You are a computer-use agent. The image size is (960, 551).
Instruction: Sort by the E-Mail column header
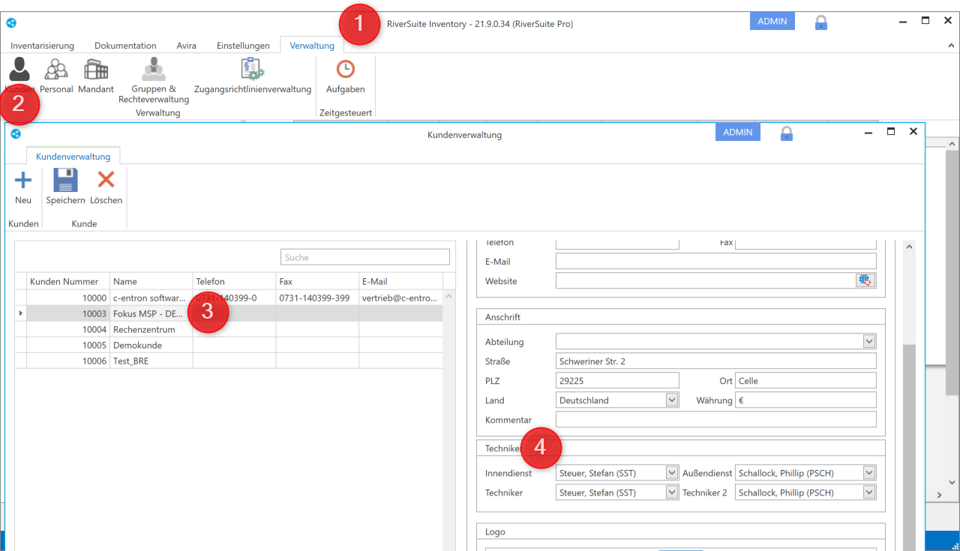(x=400, y=281)
